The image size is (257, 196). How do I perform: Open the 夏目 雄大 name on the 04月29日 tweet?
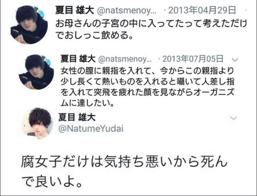click(x=75, y=10)
